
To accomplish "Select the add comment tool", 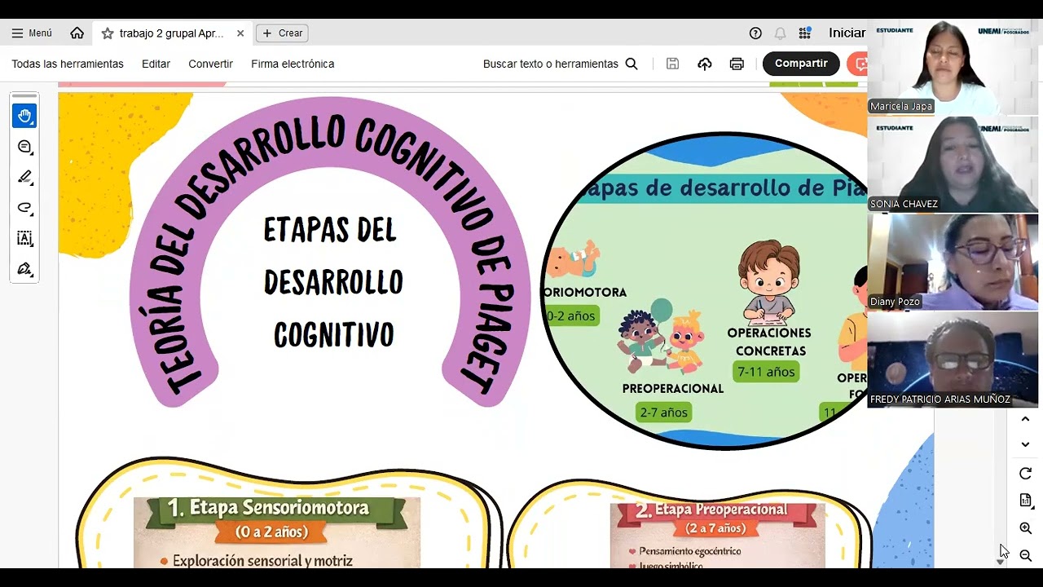I will pos(24,147).
